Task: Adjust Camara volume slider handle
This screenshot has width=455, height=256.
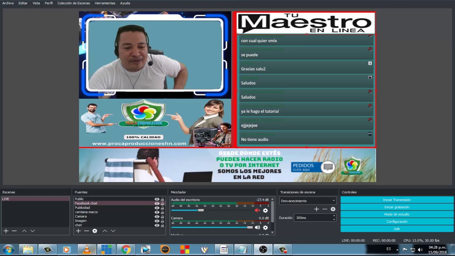Action: (250, 228)
